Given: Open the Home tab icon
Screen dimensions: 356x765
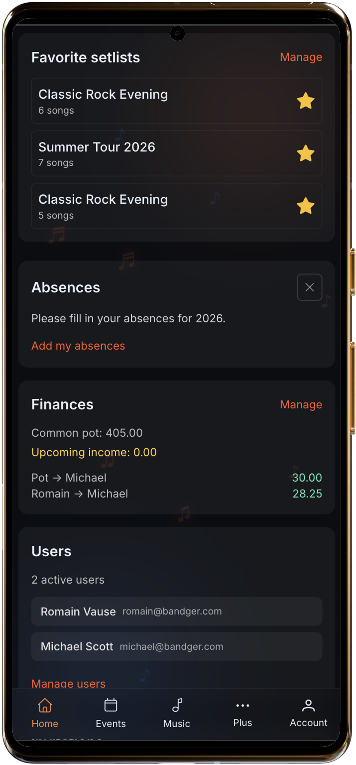Looking at the screenshot, I should point(44,706).
